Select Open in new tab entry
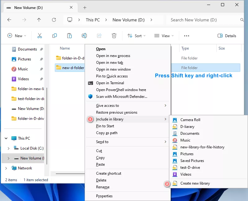The width and height of the screenshot is (248, 201). (x=128, y=63)
